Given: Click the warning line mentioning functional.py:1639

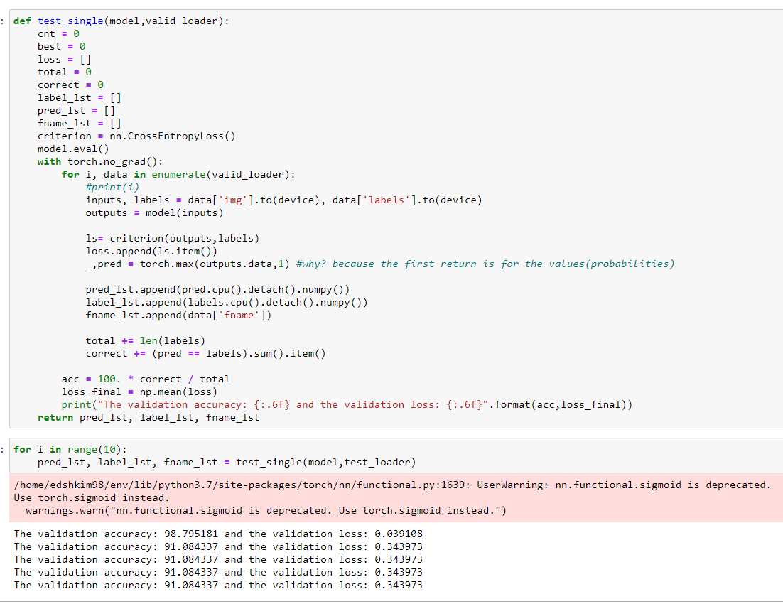Looking at the screenshot, I should click(392, 485).
